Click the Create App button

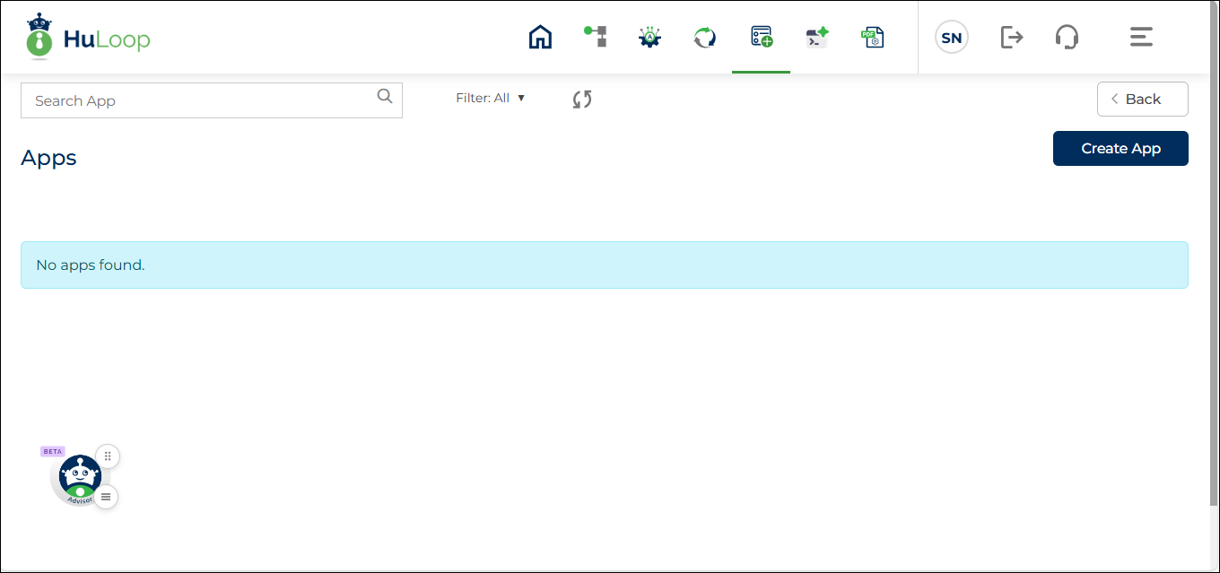point(1120,149)
